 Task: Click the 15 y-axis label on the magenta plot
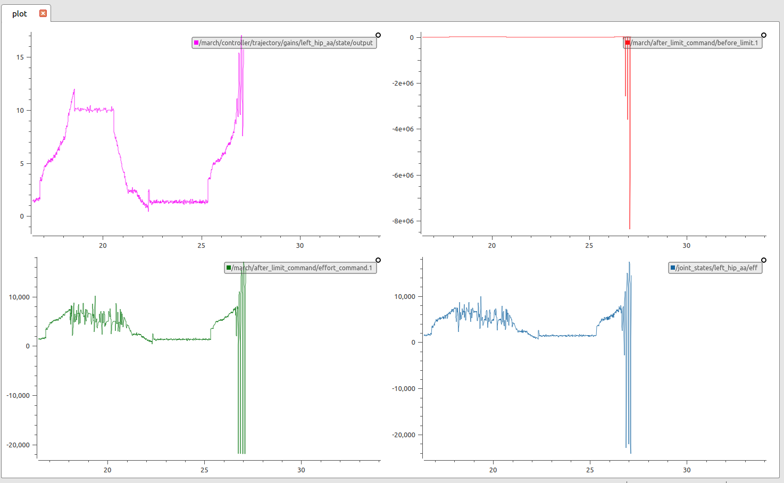(x=20, y=57)
